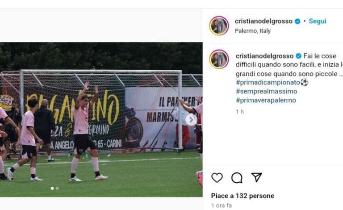Share the post with the paper plane icon
This screenshot has height=210, width=343.
tap(257, 177)
